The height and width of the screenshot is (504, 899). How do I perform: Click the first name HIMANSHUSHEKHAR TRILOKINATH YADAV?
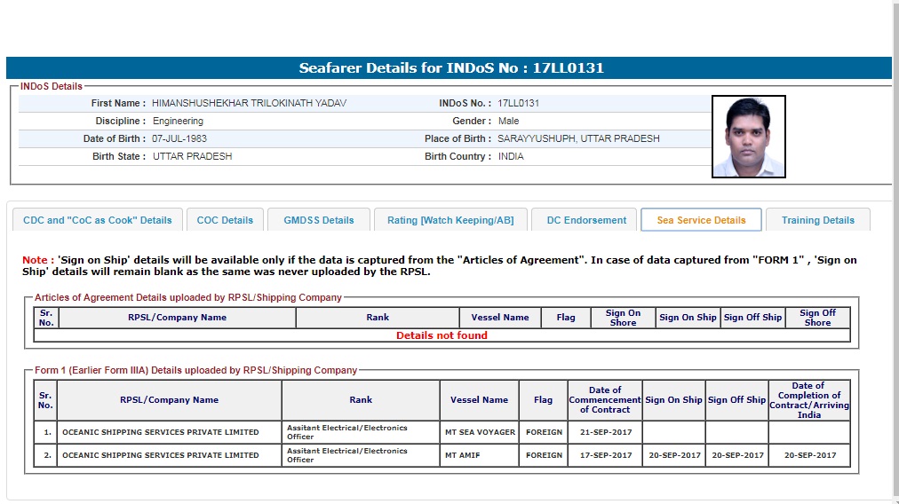(x=249, y=103)
